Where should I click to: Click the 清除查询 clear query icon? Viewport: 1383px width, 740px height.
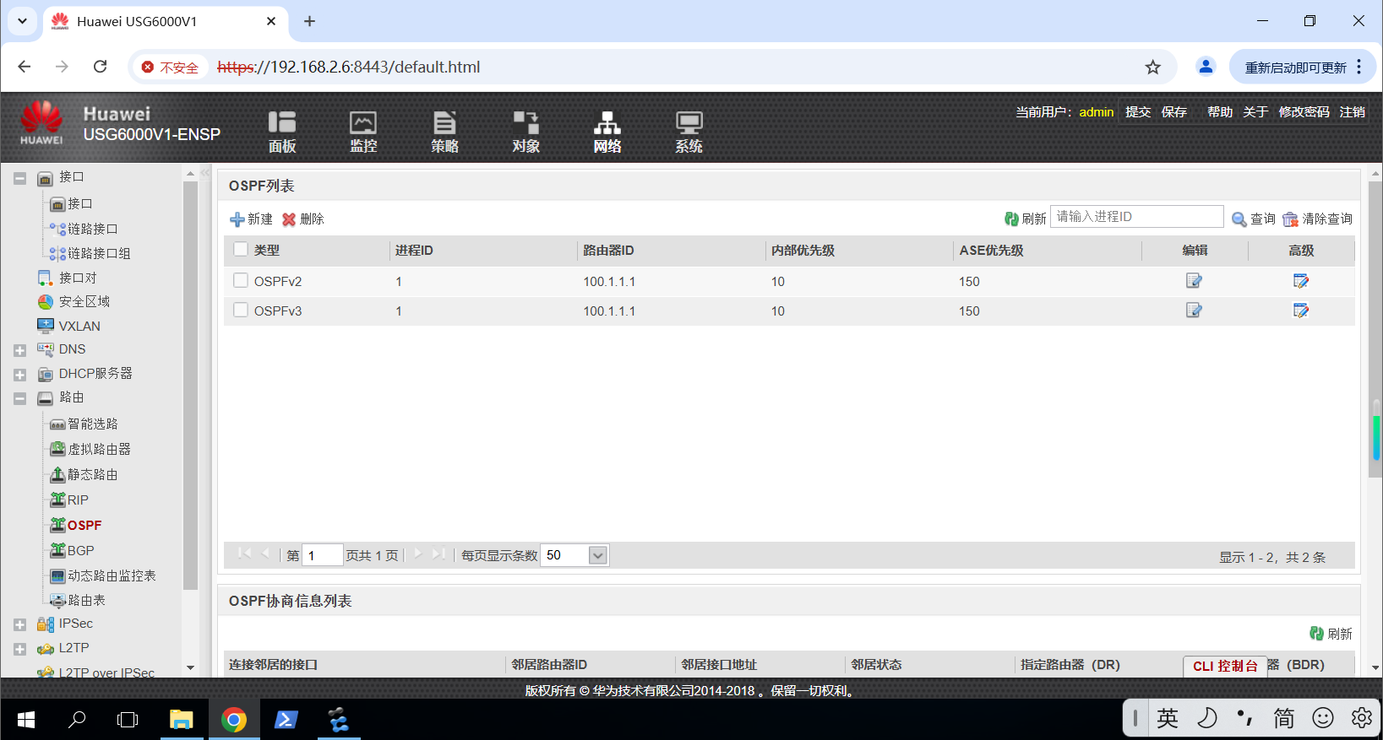[1290, 219]
